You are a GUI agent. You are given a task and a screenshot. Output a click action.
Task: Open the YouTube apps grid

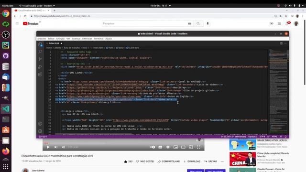[279, 23]
